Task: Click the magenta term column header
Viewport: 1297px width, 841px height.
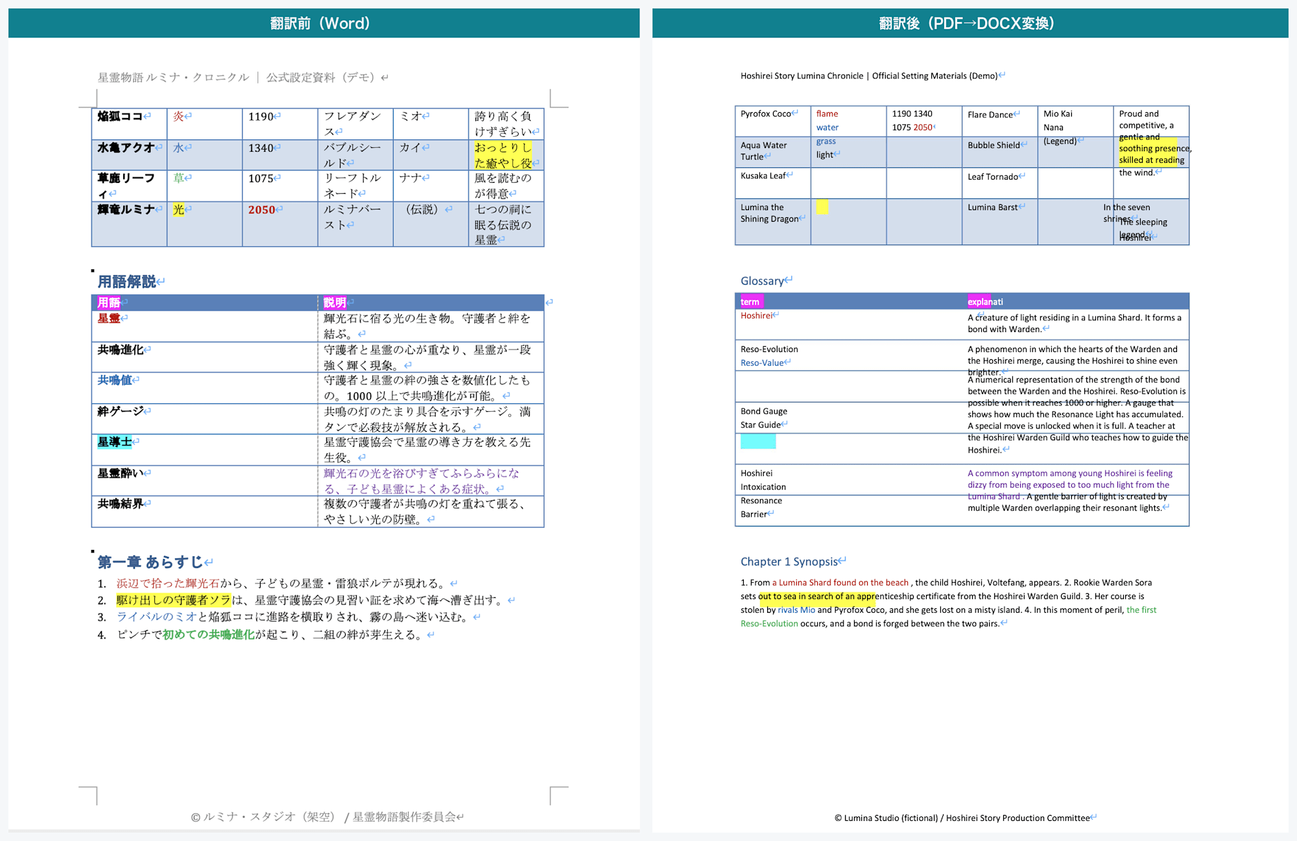Action: tap(750, 302)
